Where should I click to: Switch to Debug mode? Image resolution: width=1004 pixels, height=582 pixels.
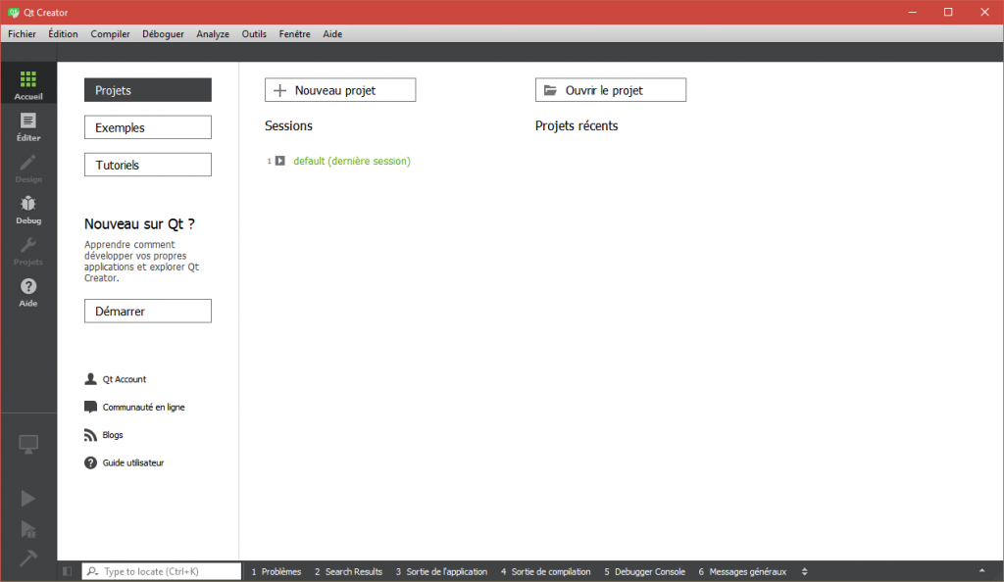tap(28, 210)
